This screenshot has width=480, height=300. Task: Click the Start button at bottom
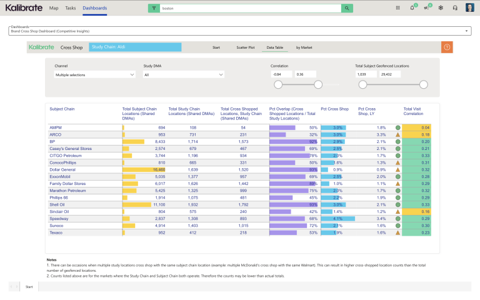click(29, 286)
